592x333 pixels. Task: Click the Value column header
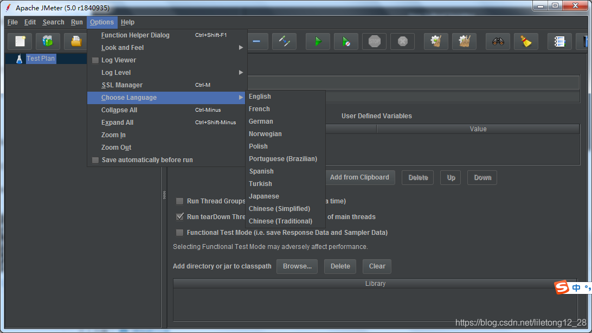[x=478, y=129]
